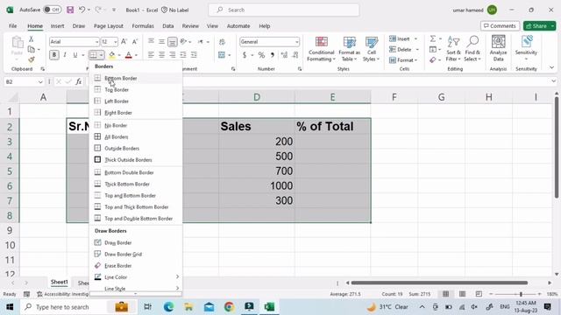This screenshot has height=315, width=561.
Task: Open number format dropdown showing General
Action: pos(296,42)
